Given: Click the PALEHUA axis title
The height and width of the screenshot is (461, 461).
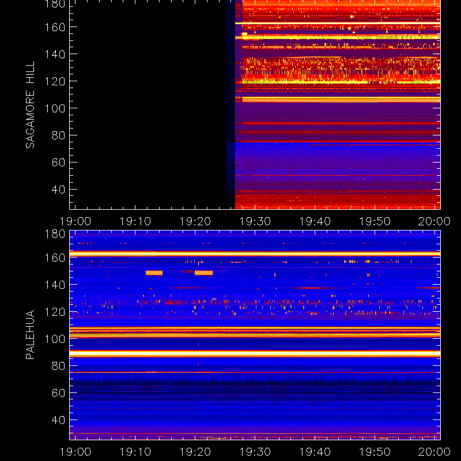Looking at the screenshot, I should (x=30, y=335).
